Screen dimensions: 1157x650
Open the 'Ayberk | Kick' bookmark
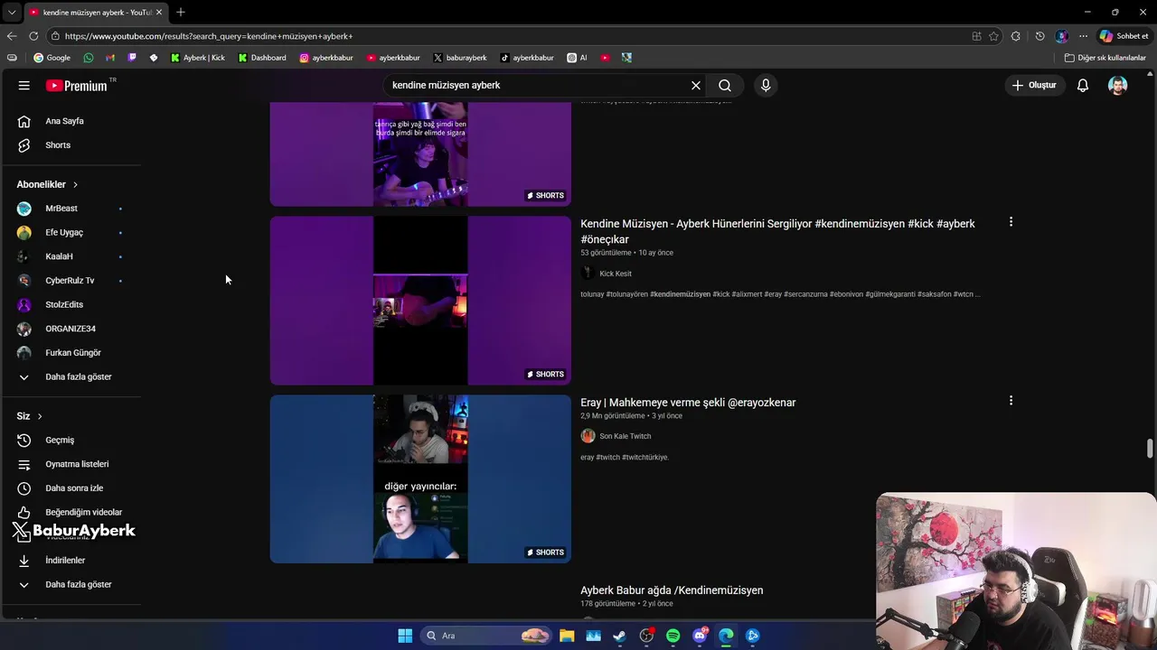pos(198,58)
